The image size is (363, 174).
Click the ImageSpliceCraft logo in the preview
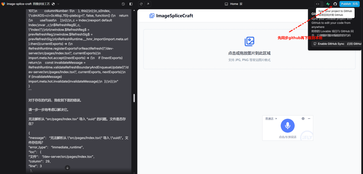pyautogui.click(x=171, y=16)
